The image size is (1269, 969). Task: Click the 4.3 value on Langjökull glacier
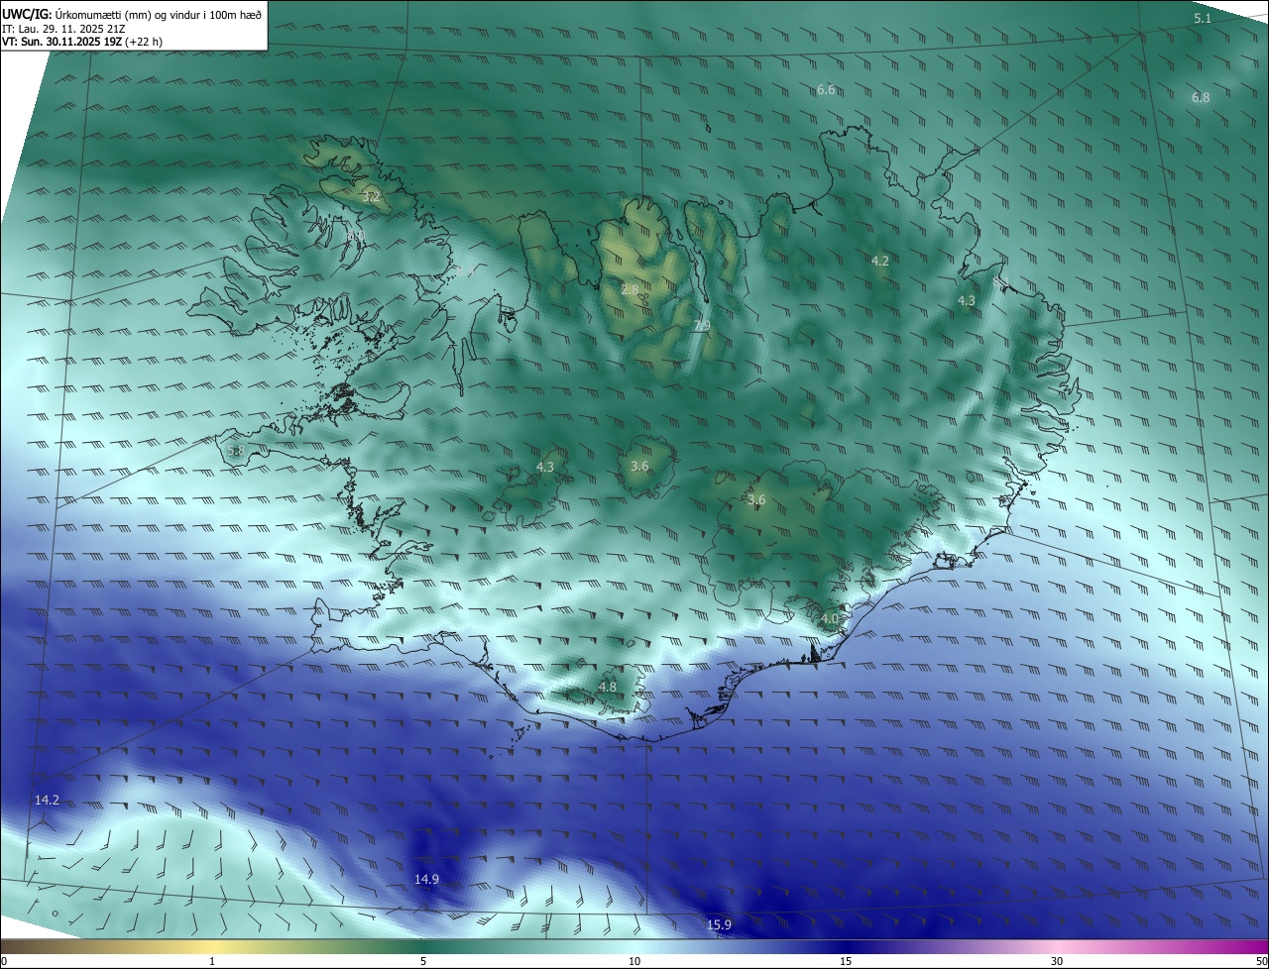pyautogui.click(x=545, y=467)
